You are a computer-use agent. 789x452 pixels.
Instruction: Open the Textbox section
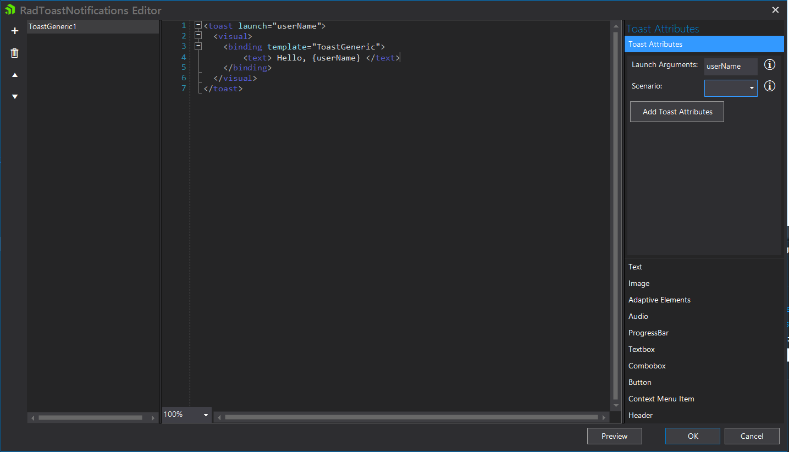[x=704, y=349]
